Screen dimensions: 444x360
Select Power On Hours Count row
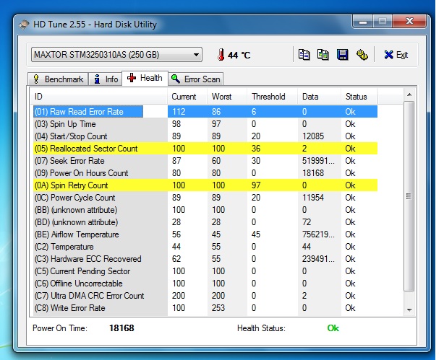205,173
